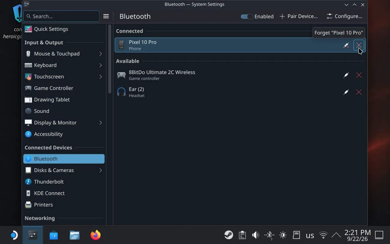Open the Bluetooth tray icon
The height and width of the screenshot is (244, 390).
[269, 235]
